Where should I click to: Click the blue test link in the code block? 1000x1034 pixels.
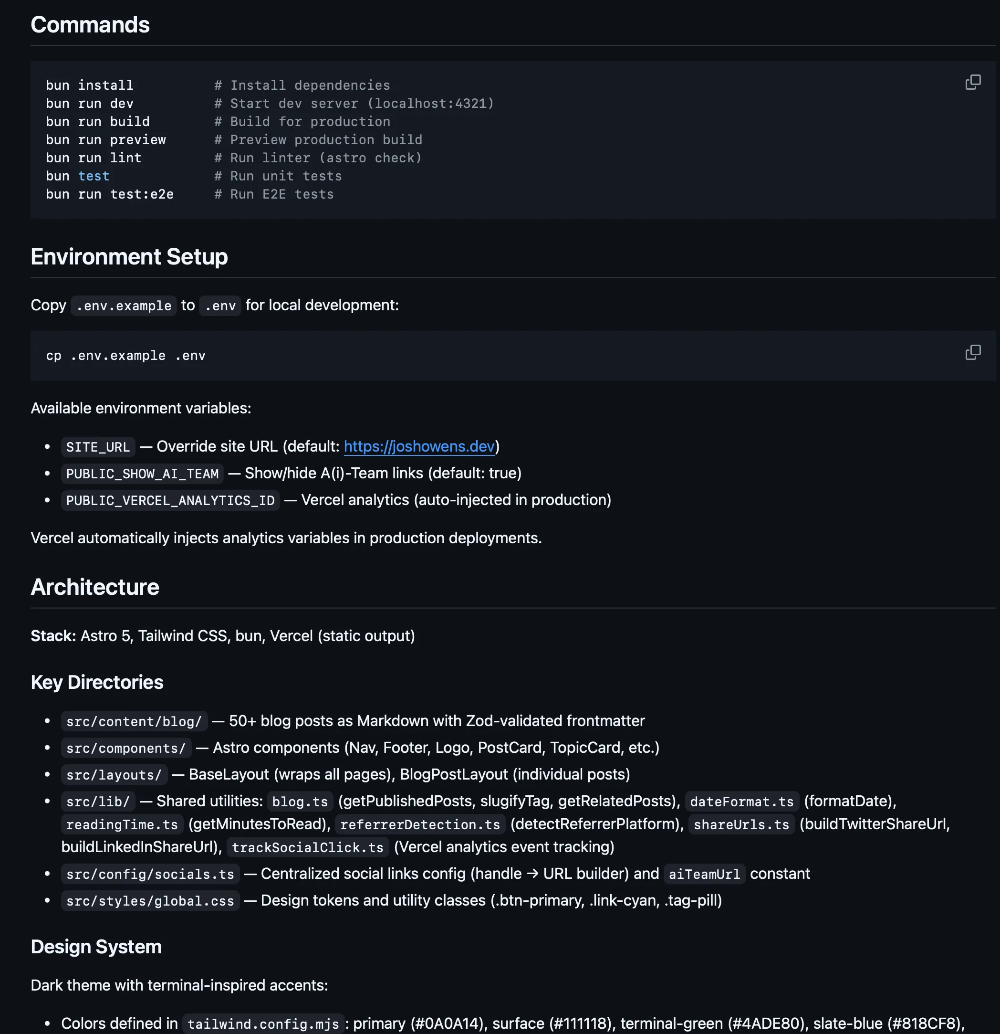pyautogui.click(x=94, y=176)
